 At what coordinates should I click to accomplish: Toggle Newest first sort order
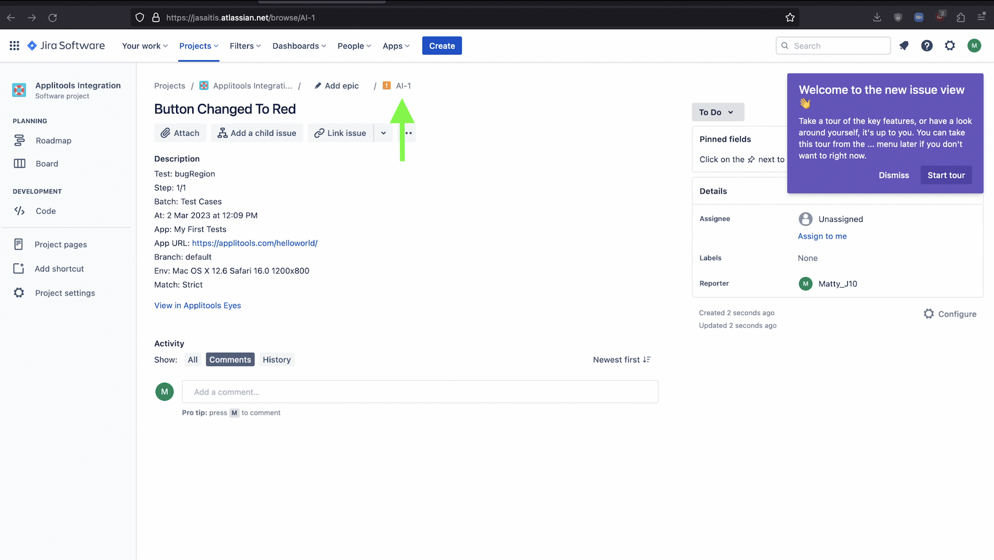(622, 360)
